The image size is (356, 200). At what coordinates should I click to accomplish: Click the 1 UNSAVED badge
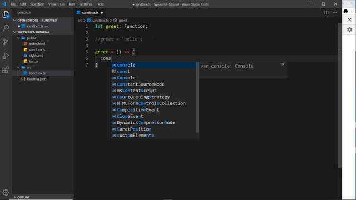tap(49, 21)
